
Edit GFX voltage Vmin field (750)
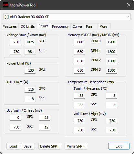(x=15, y=42)
